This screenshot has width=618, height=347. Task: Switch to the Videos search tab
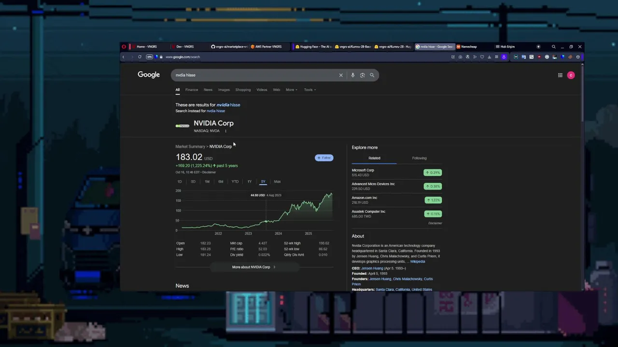(x=262, y=90)
